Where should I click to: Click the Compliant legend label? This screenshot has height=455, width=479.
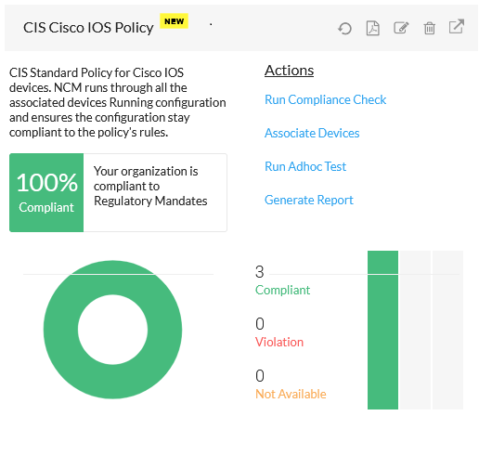[x=282, y=290]
